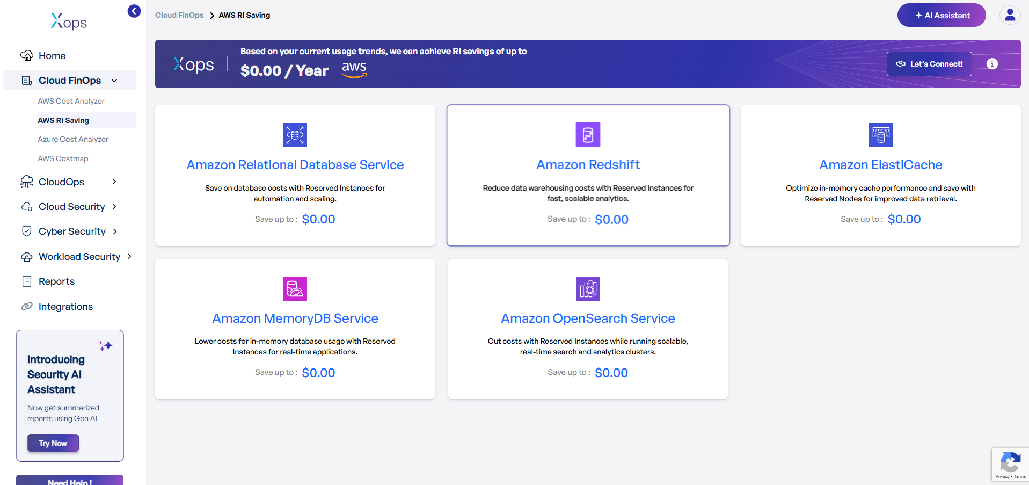Click the Amazon Redshift service icon
Screen dimensions: 1029x485
pyautogui.click(x=588, y=135)
